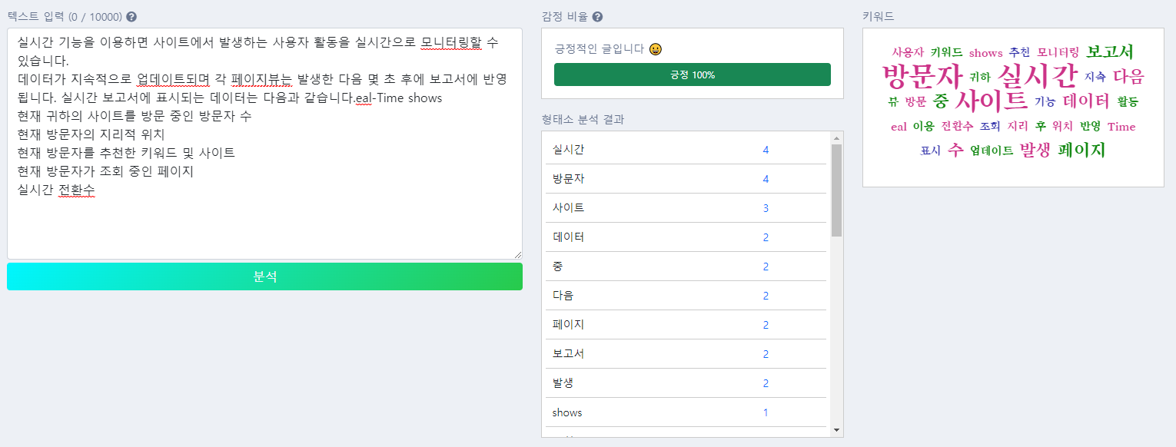Click the 페이지 keyword in word cloud
Image resolution: width=1176 pixels, height=447 pixels.
[1081, 151]
